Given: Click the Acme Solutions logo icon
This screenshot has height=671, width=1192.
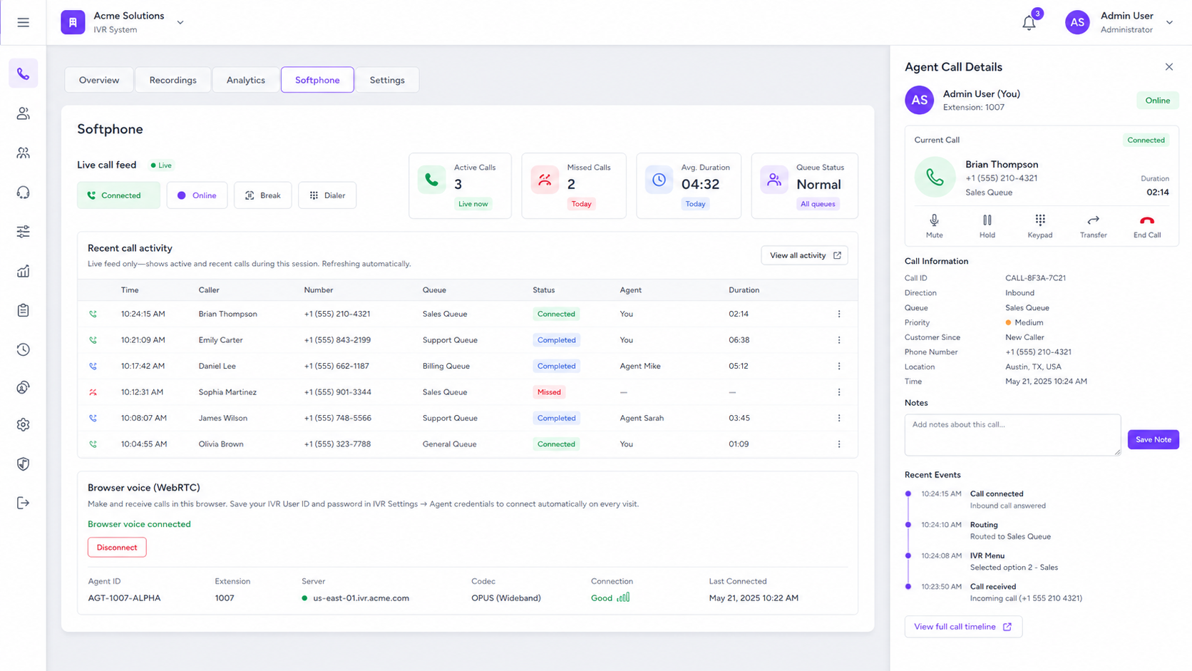Looking at the screenshot, I should pyautogui.click(x=73, y=22).
